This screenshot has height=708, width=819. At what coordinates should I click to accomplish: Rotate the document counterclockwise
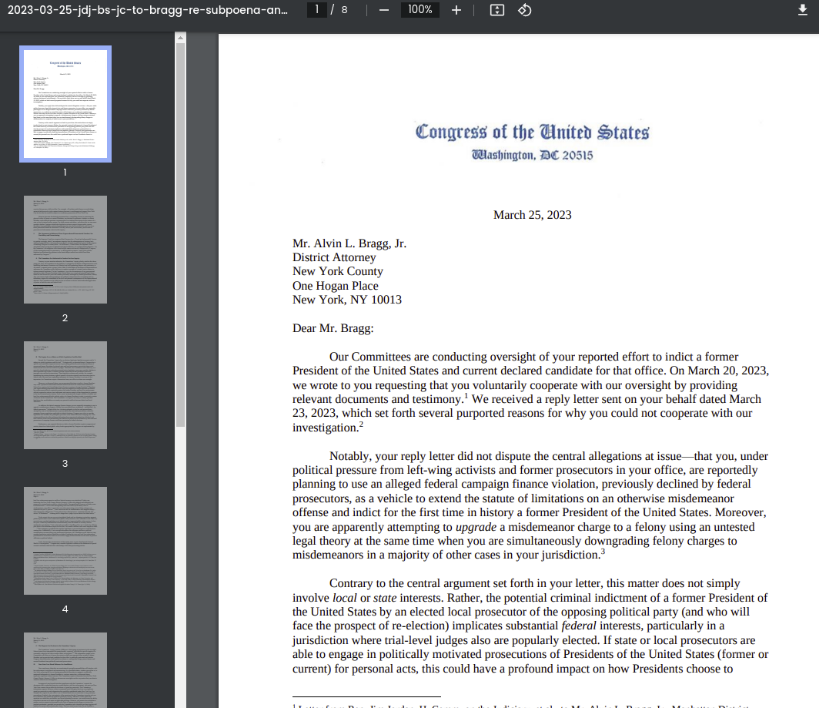[x=525, y=10]
